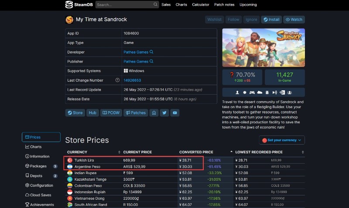Click the Turkish Lira flag icon

pyautogui.click(x=70, y=160)
